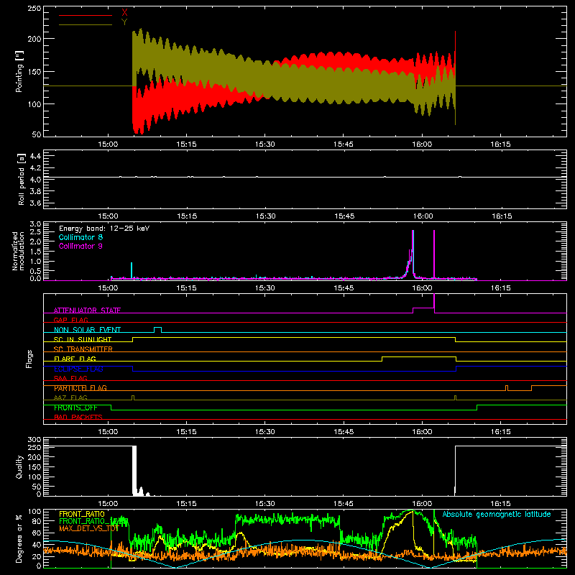The height and width of the screenshot is (575, 575).
Task: Click the cyan Collimator 8 spike after 15:00
Action: (132, 271)
